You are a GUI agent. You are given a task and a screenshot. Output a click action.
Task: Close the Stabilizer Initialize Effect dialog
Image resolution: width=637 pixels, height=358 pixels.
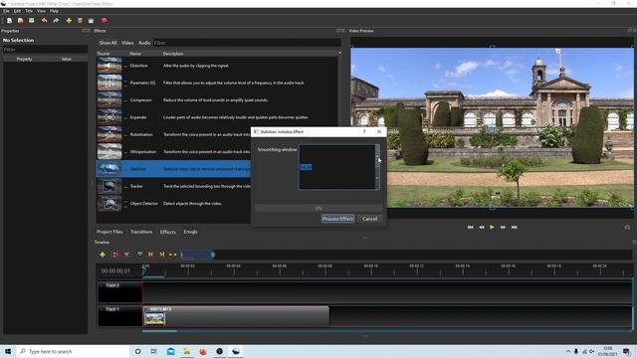coord(379,131)
